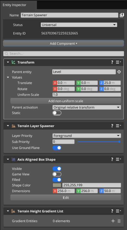Click the Edit button for box shape
This screenshot has width=127, height=230.
[x=66, y=198]
